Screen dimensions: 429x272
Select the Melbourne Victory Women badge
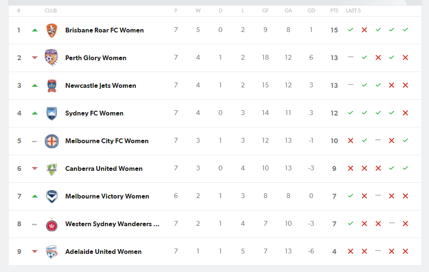(51, 197)
